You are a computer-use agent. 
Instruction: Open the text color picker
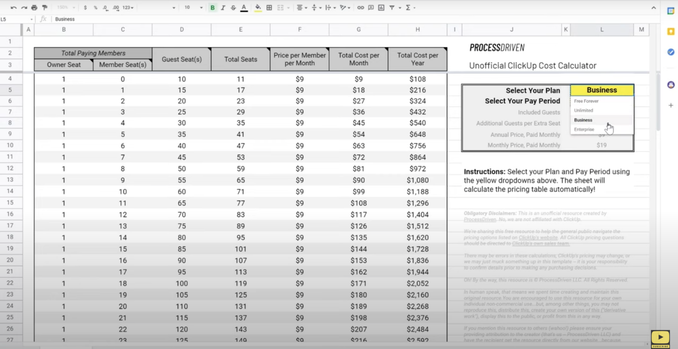click(x=244, y=8)
